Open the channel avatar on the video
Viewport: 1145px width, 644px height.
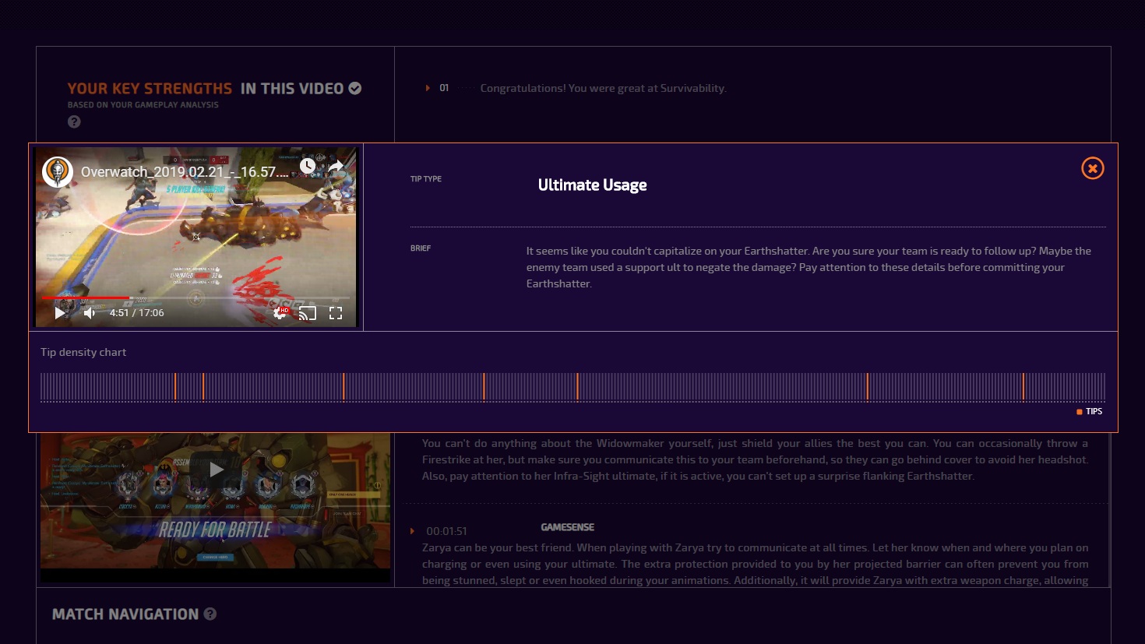tap(58, 171)
